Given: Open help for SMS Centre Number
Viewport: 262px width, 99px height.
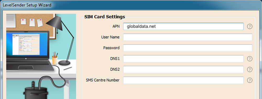Looking at the screenshot, I should (x=249, y=81).
